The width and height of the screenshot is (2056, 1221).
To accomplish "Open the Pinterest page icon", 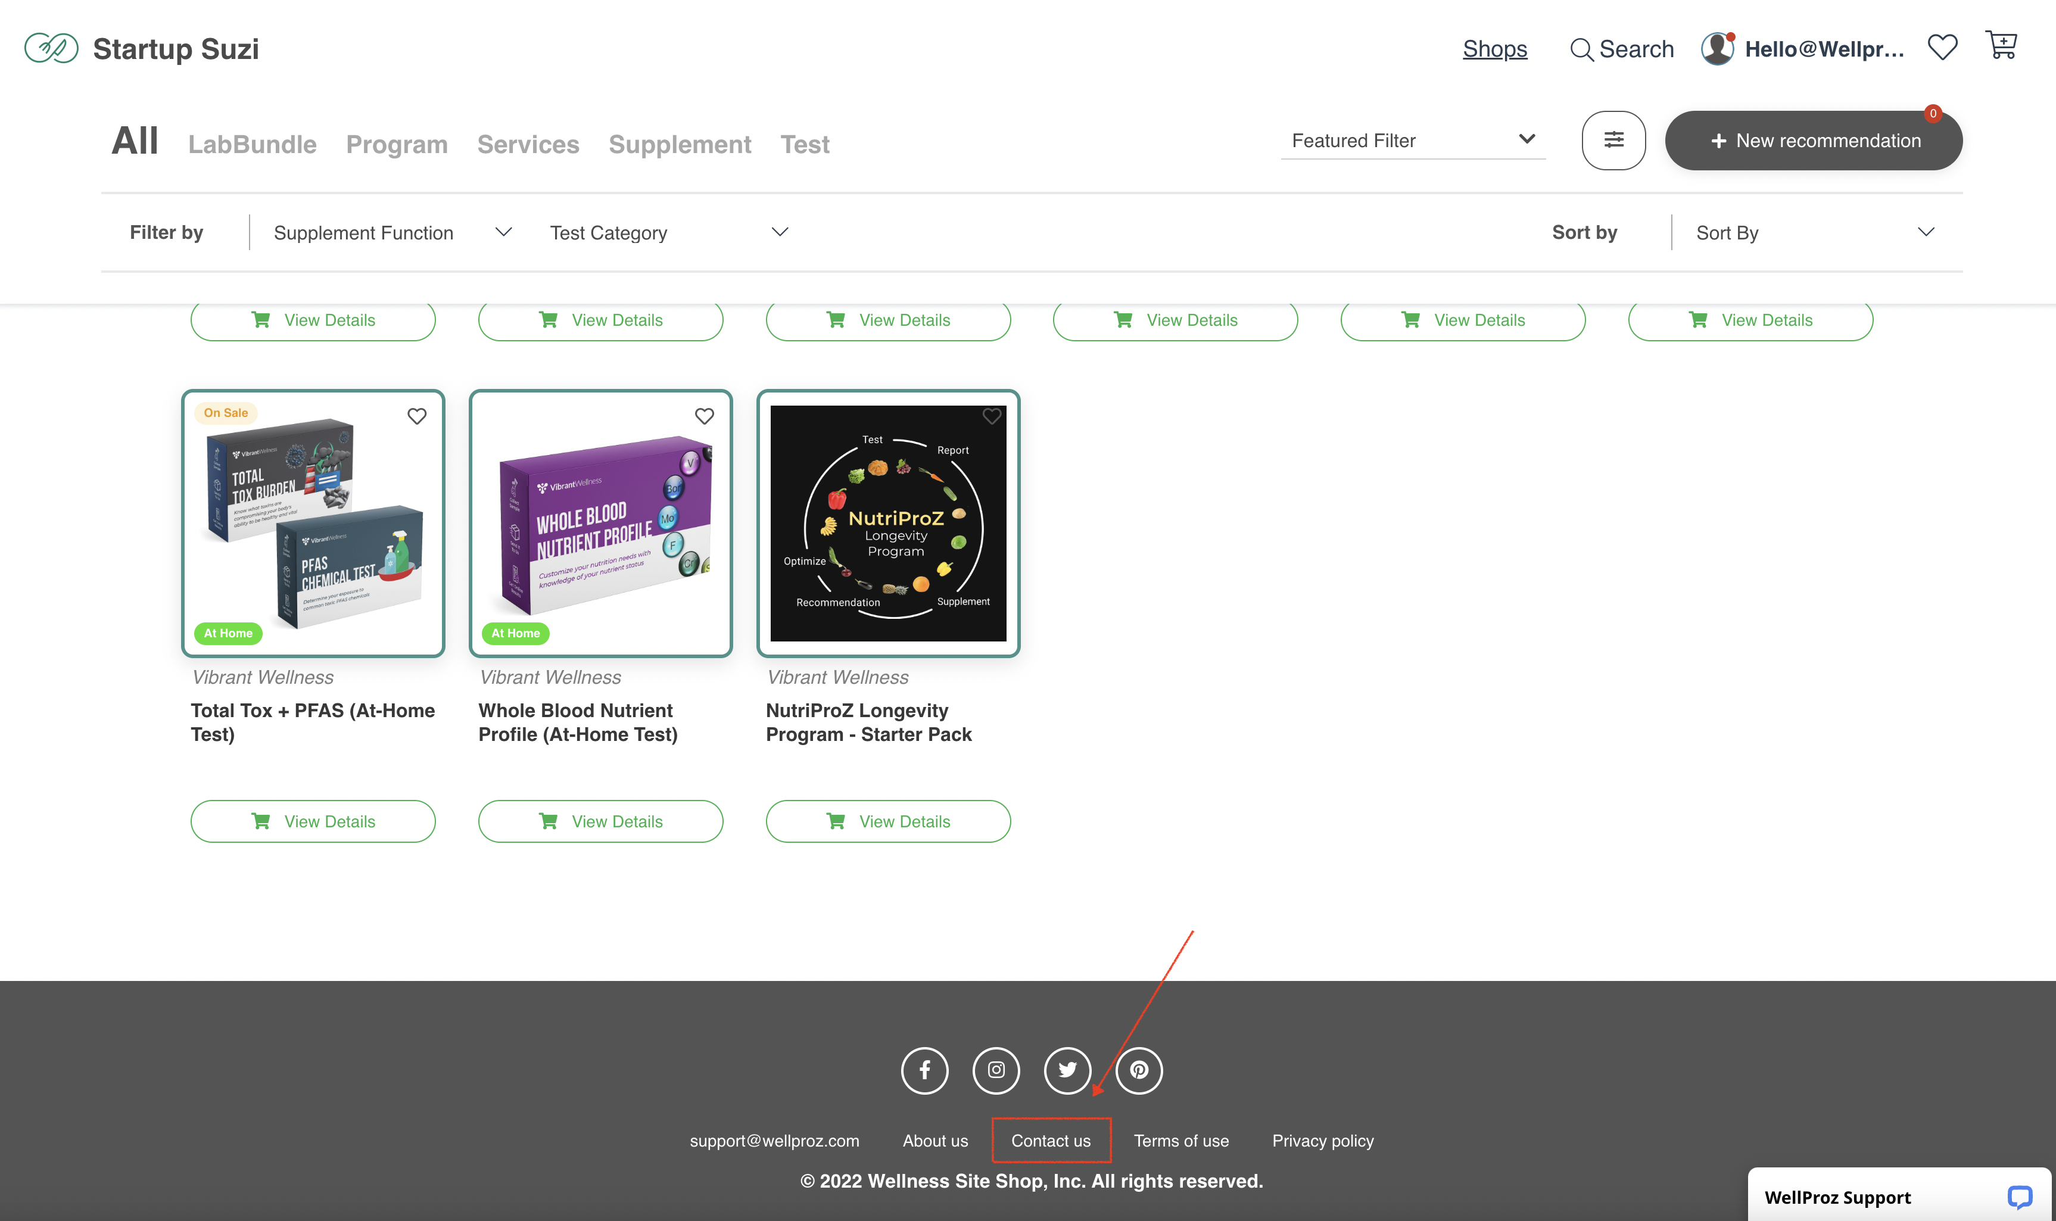I will [x=1139, y=1070].
